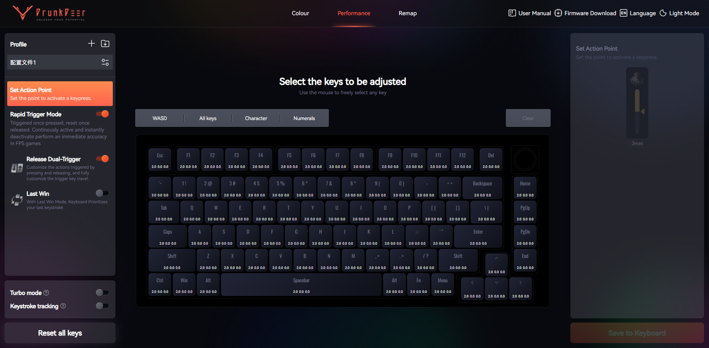
Task: Switch to the Remap tab
Action: pyautogui.click(x=407, y=13)
